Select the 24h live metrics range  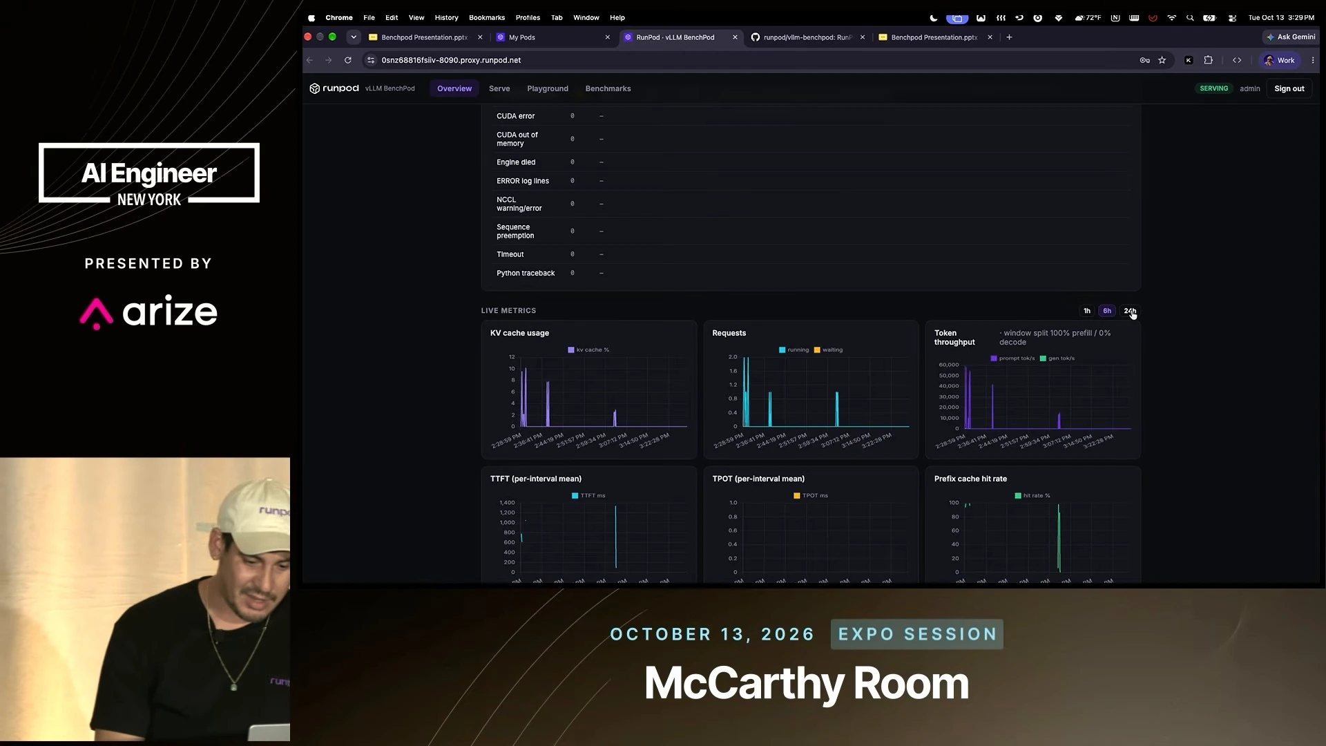(1129, 311)
